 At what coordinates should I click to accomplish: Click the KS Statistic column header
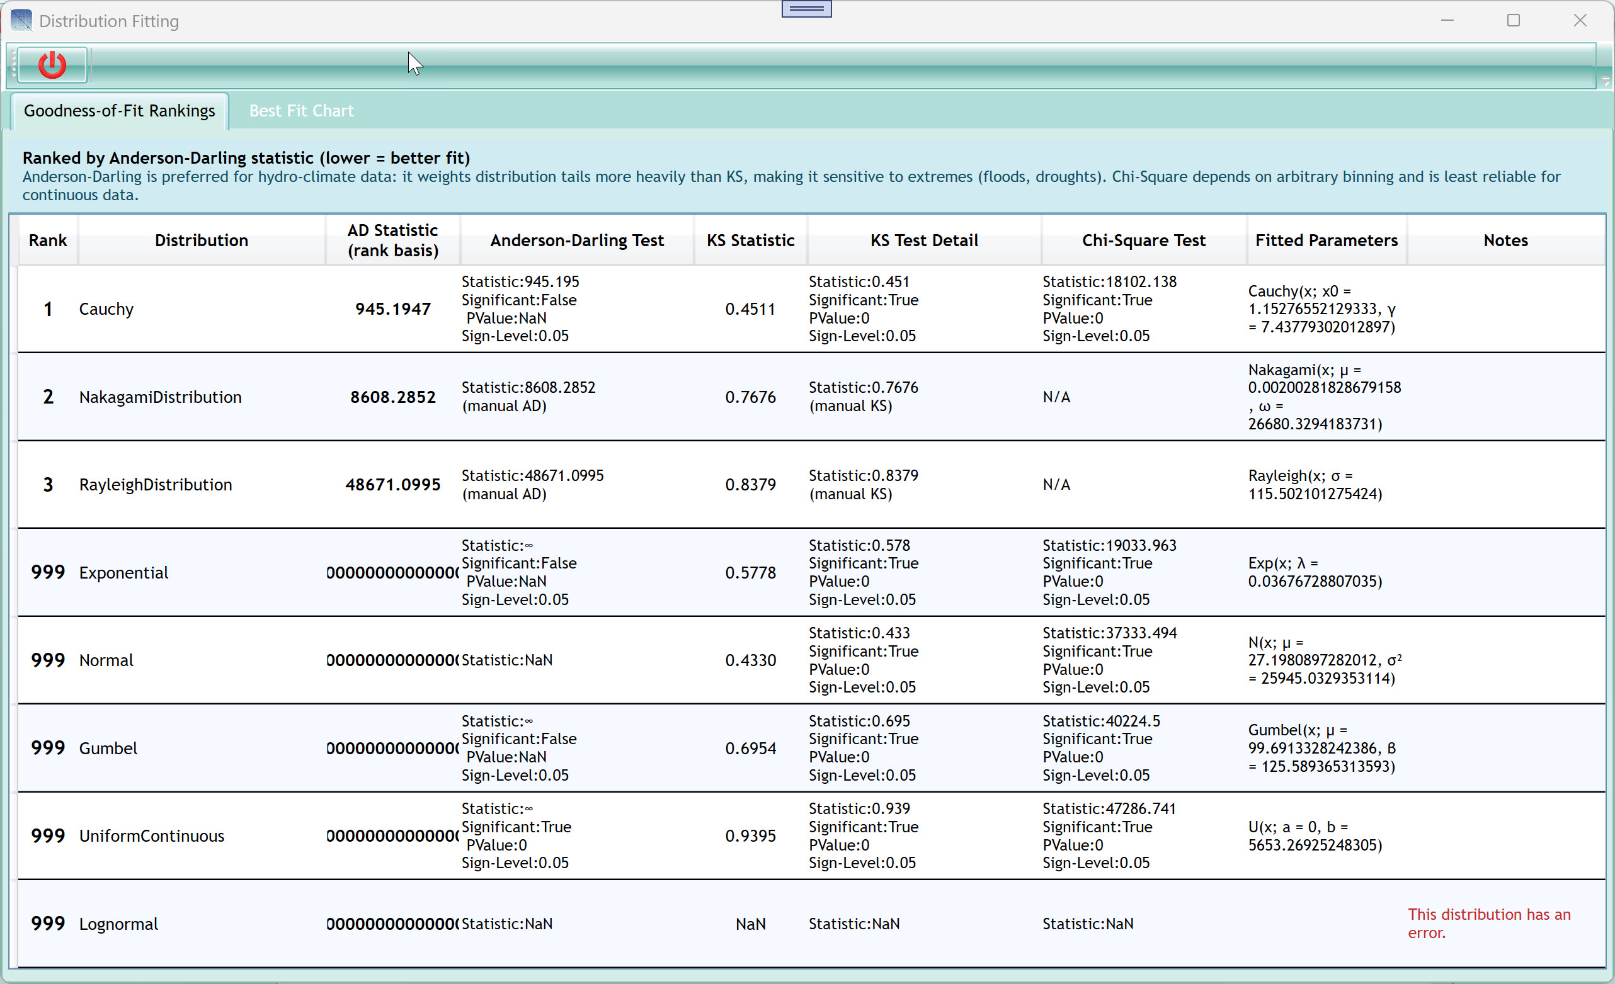tap(750, 240)
